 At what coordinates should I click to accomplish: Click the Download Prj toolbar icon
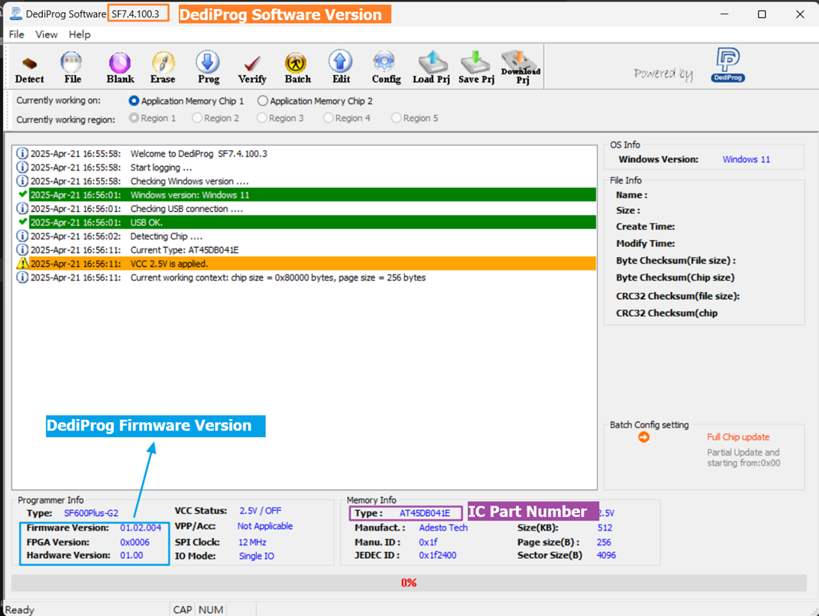521,68
